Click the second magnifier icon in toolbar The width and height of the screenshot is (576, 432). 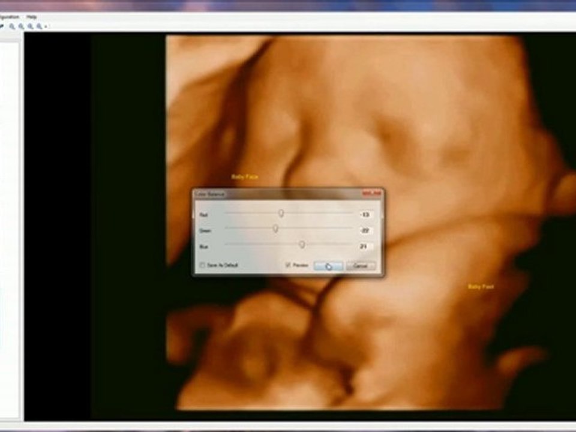click(22, 26)
